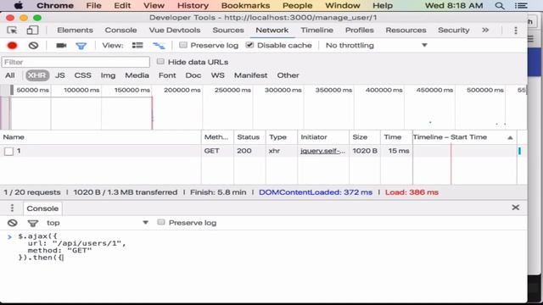543x305 pixels.
Task: Filter requests by Manifest
Action: (251, 75)
